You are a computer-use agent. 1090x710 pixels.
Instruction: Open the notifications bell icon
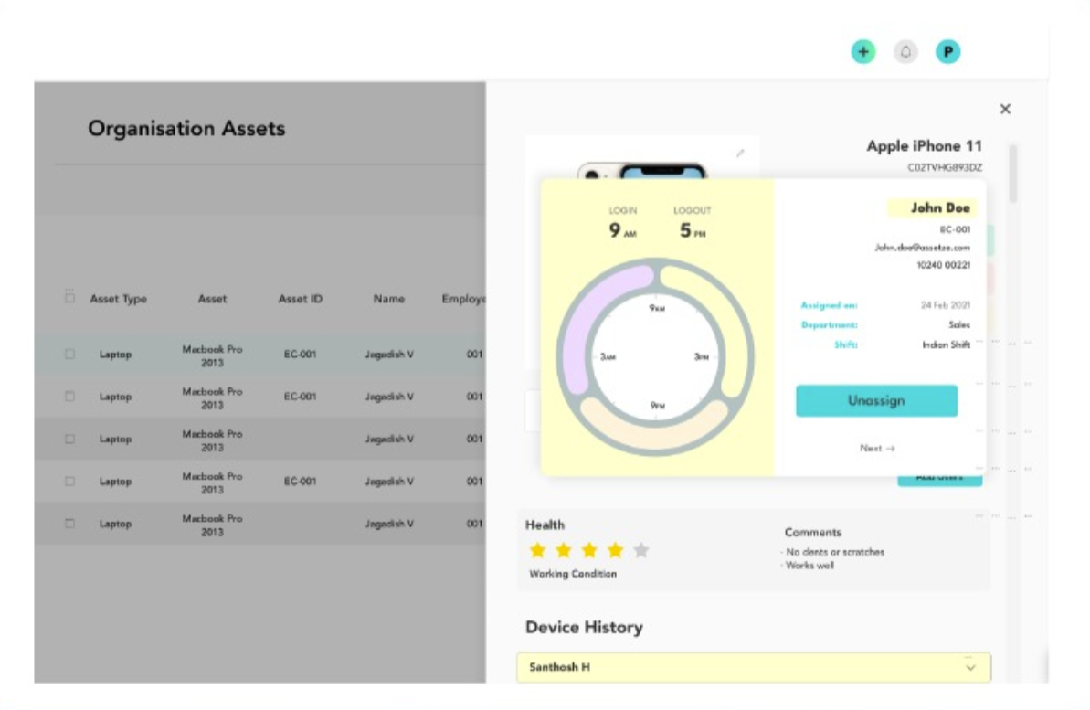[x=905, y=52]
